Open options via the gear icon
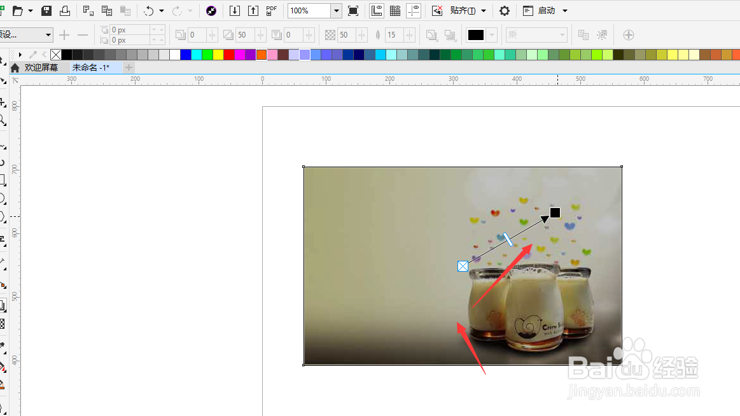The image size is (740, 416). pyautogui.click(x=505, y=10)
